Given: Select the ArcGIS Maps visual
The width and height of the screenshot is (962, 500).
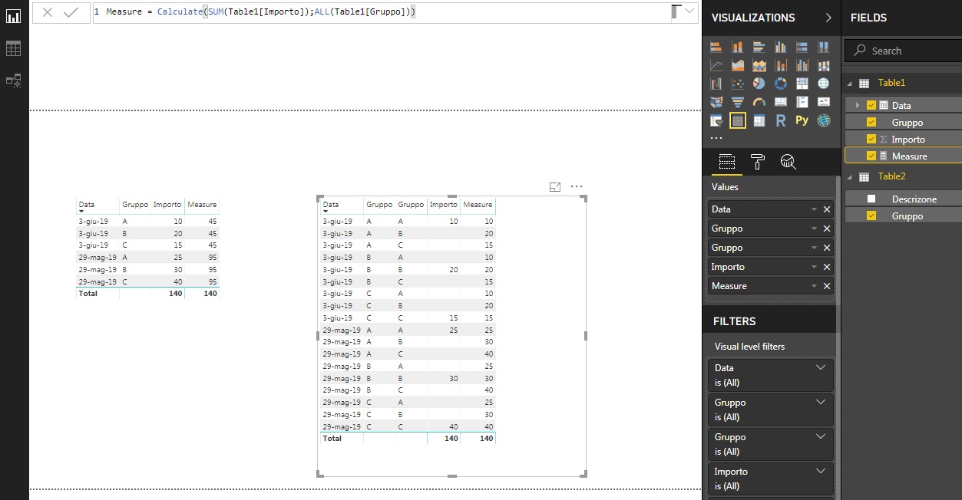Looking at the screenshot, I should pyautogui.click(x=824, y=120).
